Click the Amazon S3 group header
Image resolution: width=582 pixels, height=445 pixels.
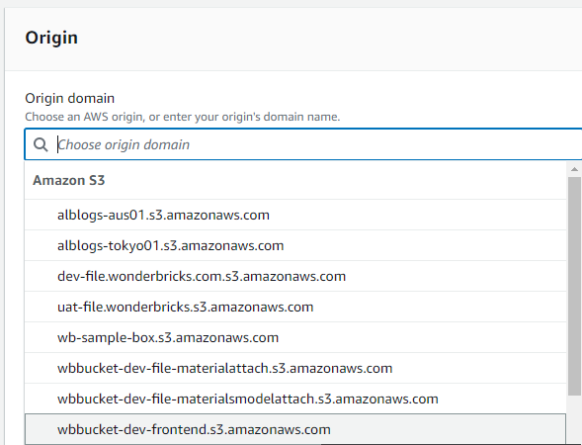pyautogui.click(x=68, y=180)
